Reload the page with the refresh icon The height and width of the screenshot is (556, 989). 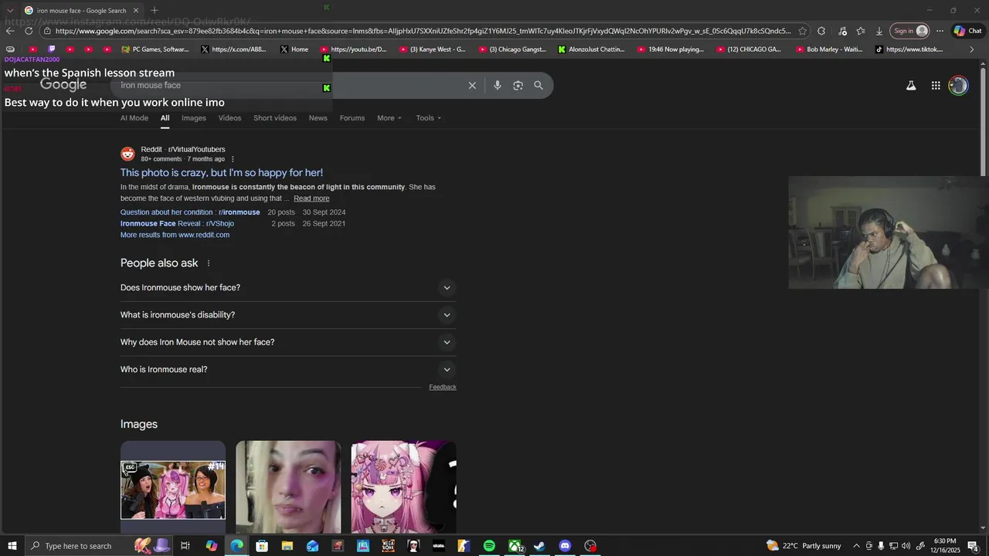[x=29, y=31]
